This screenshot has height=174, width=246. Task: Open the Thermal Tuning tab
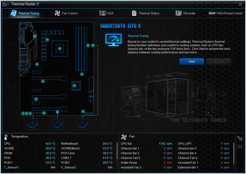pyautogui.click(x=25, y=13)
